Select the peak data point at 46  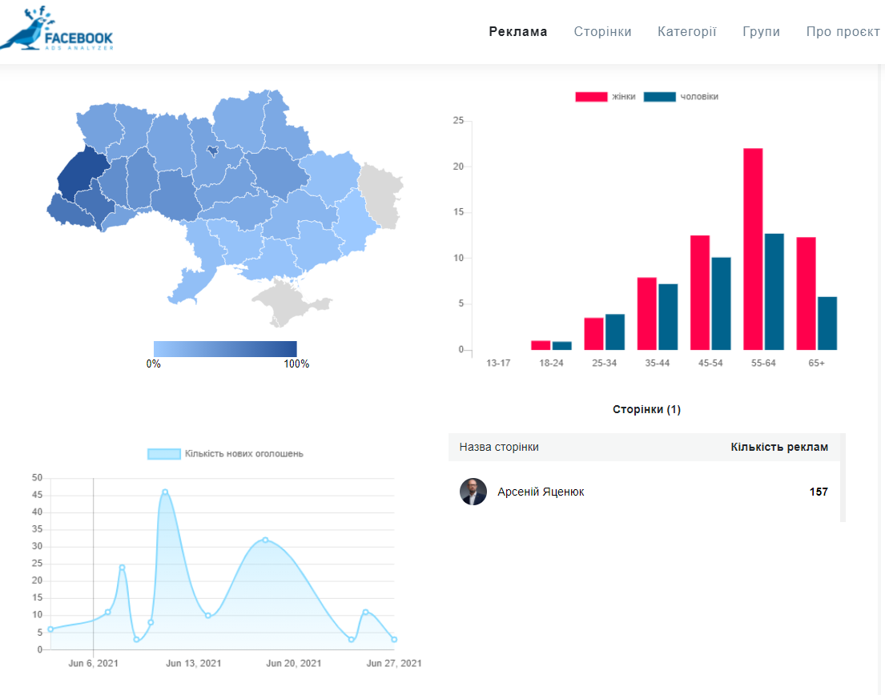165,492
